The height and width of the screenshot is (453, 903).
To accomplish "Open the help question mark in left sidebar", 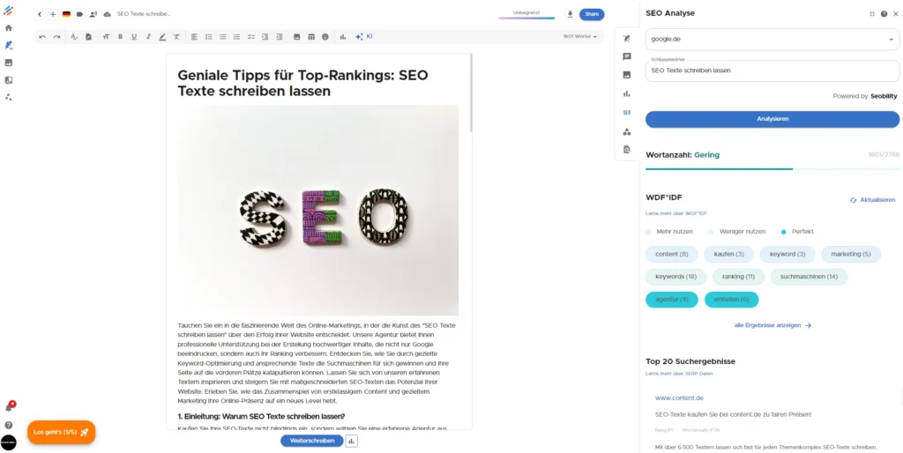I will (8, 425).
